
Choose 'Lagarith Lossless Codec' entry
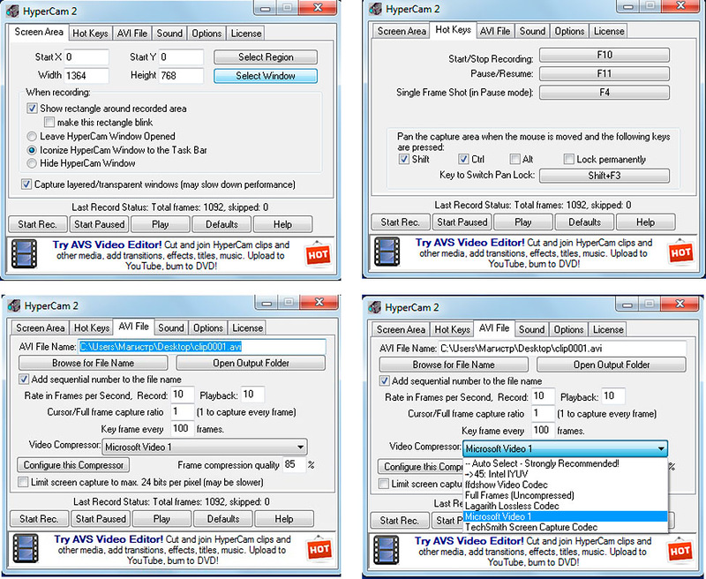565,506
